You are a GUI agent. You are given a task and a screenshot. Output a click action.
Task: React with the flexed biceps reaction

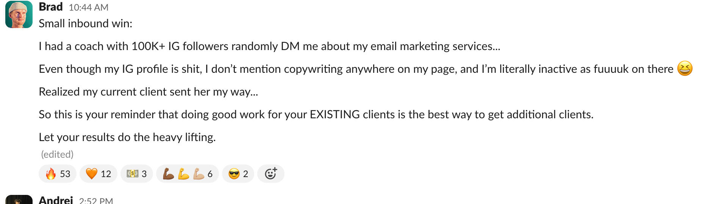[x=187, y=174]
